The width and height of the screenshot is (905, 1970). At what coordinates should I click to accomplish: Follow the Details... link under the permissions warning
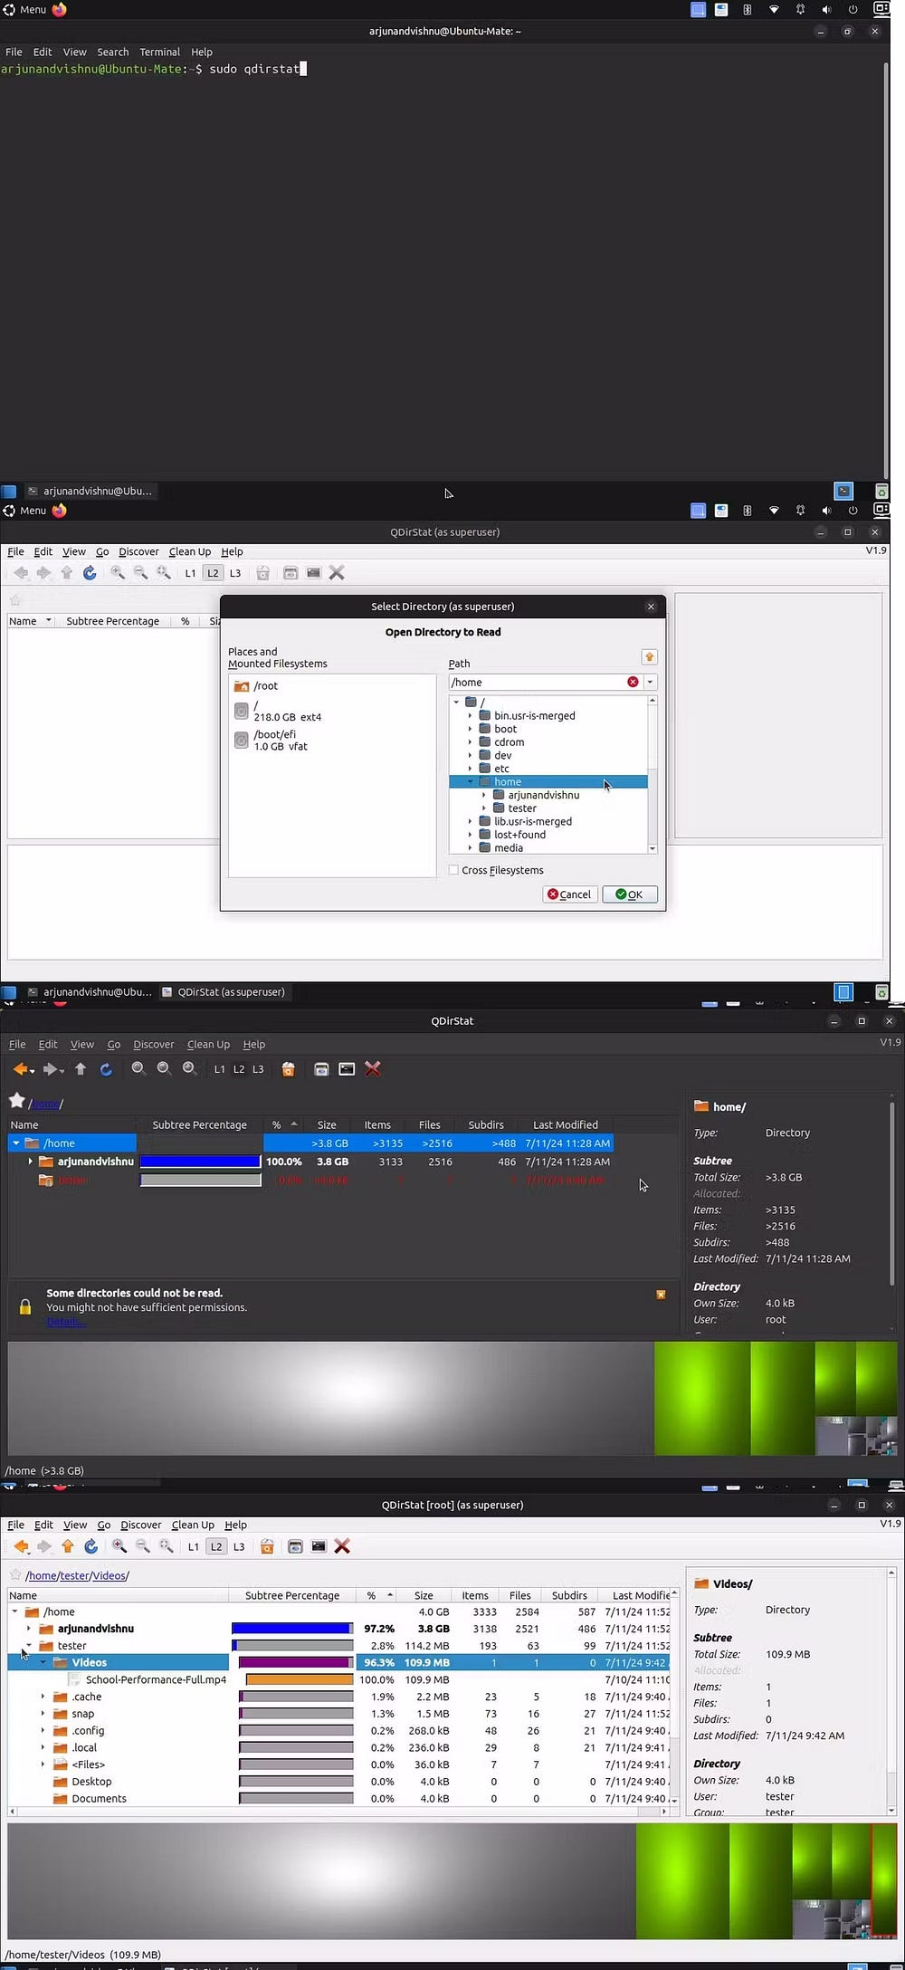65,1322
